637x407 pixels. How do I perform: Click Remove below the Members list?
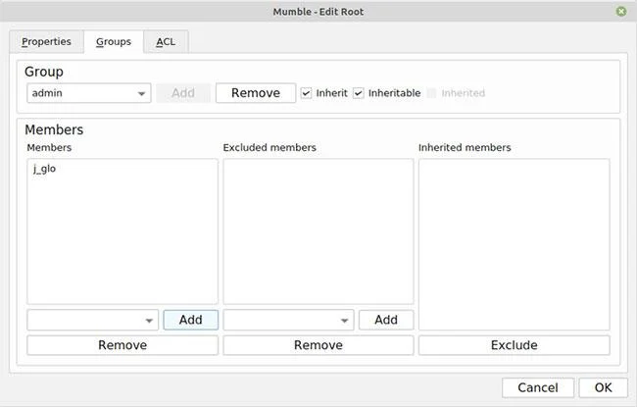point(122,345)
